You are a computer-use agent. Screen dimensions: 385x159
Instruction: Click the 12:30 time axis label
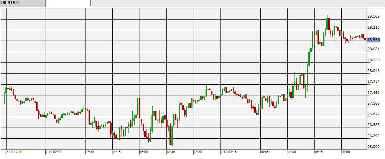pos(293,152)
